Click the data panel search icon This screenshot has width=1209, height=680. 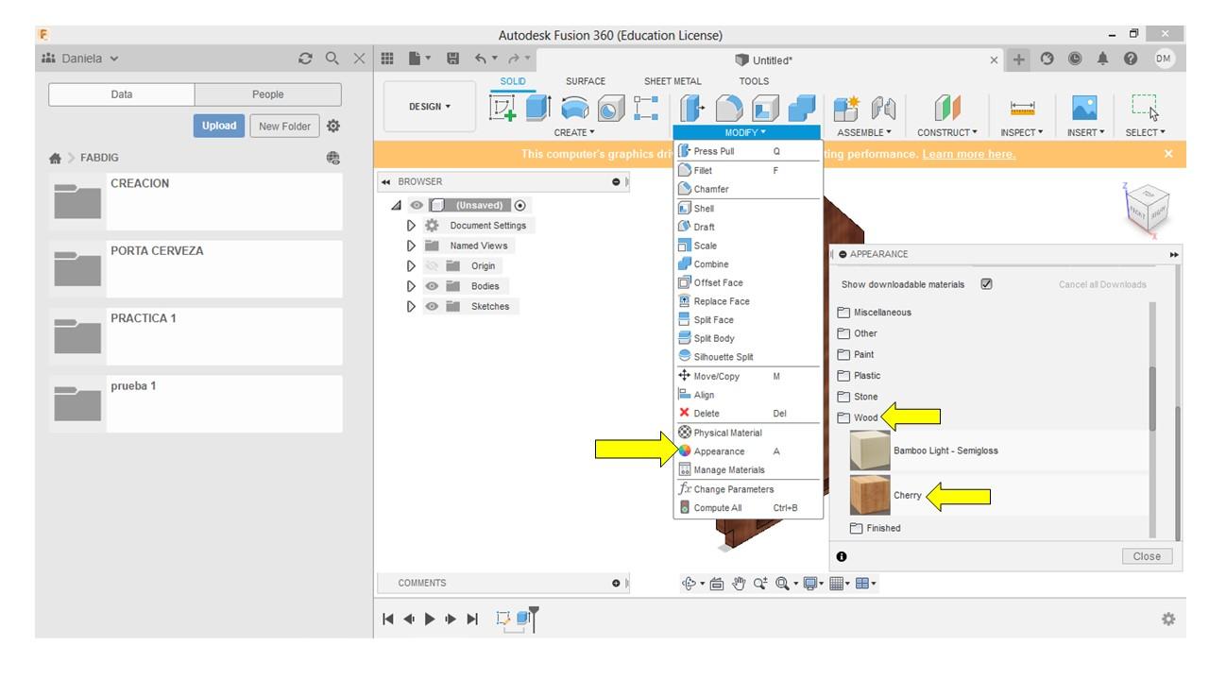pyautogui.click(x=332, y=59)
